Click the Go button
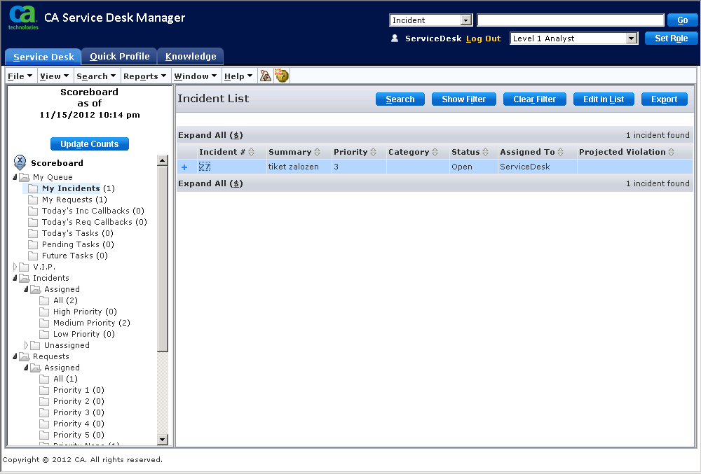 pos(682,20)
